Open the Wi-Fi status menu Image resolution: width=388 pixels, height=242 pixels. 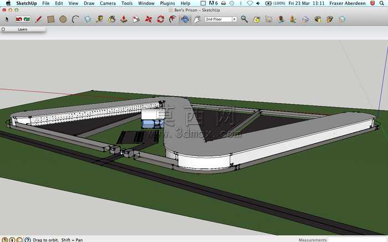(x=250, y=3)
